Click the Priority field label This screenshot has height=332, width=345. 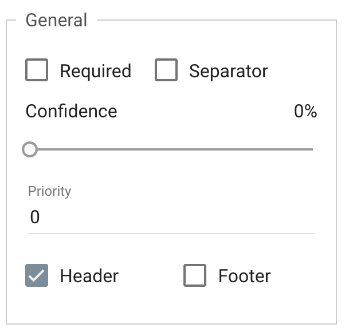(x=49, y=191)
